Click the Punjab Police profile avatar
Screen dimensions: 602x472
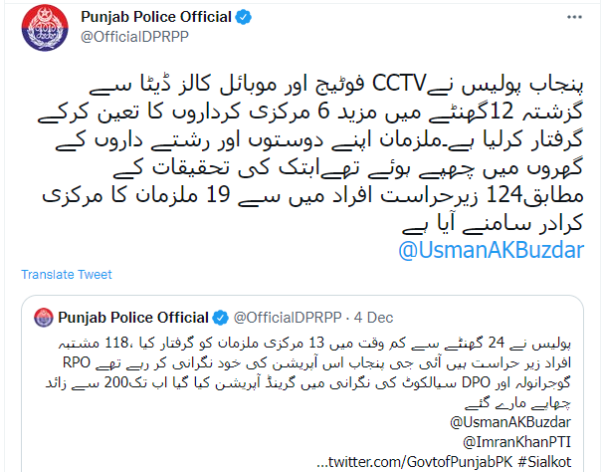pos(45,28)
